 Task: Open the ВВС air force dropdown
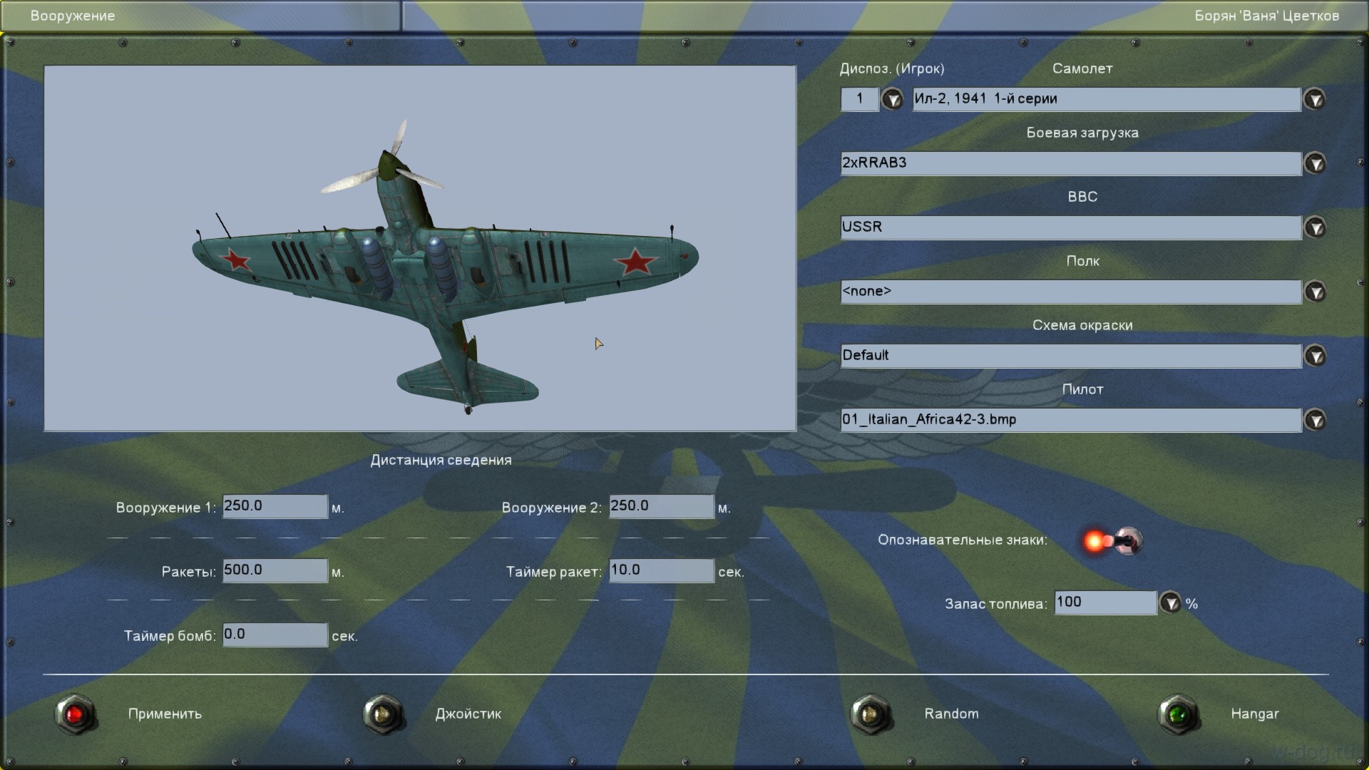coord(1315,227)
